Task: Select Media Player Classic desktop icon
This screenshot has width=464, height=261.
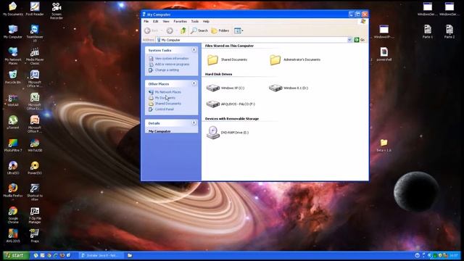Action: tap(35, 56)
